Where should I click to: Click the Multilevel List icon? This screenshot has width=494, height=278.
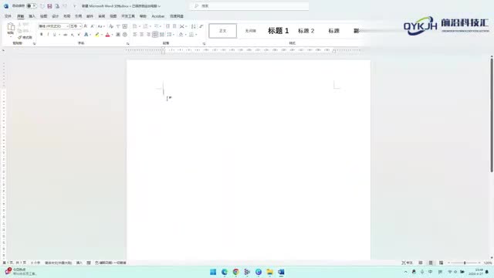tap(157, 26)
